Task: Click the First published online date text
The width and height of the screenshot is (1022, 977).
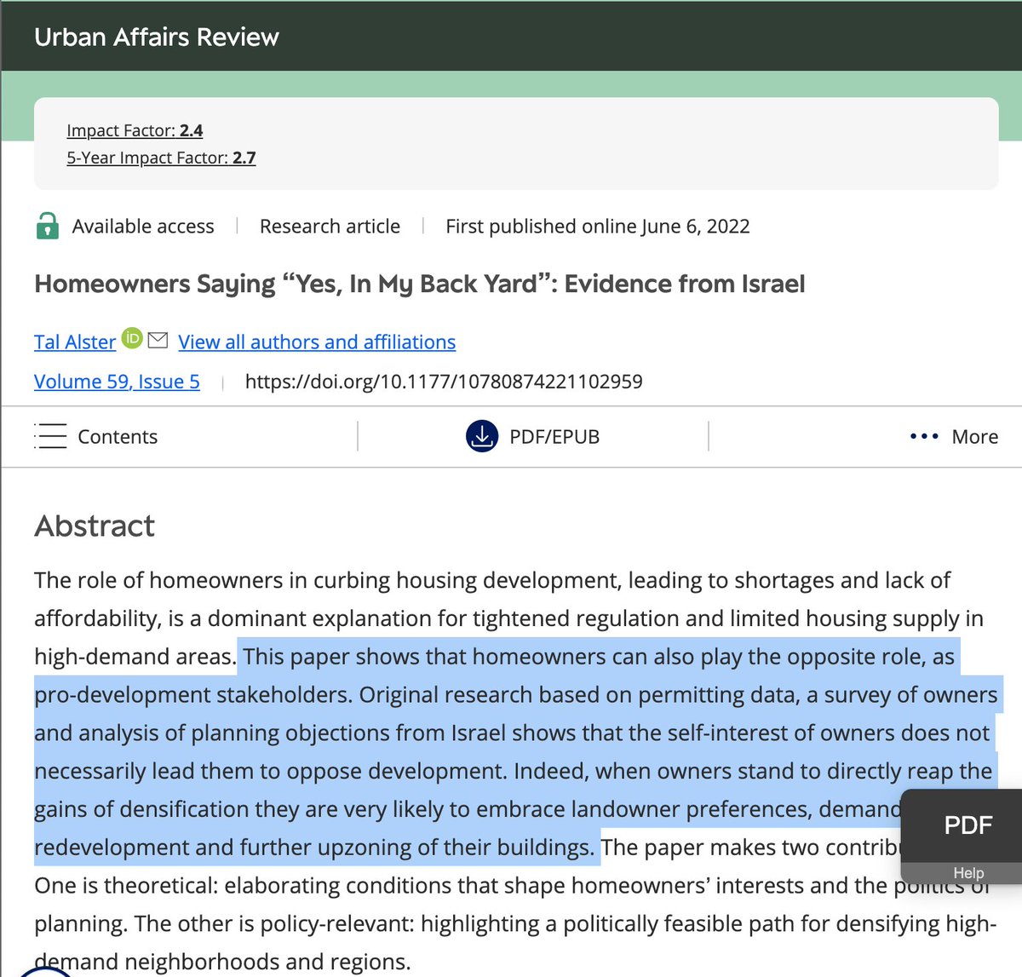Action: coord(598,226)
